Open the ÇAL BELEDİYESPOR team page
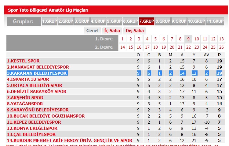The height and width of the screenshot is (146, 229). [x=31, y=134]
